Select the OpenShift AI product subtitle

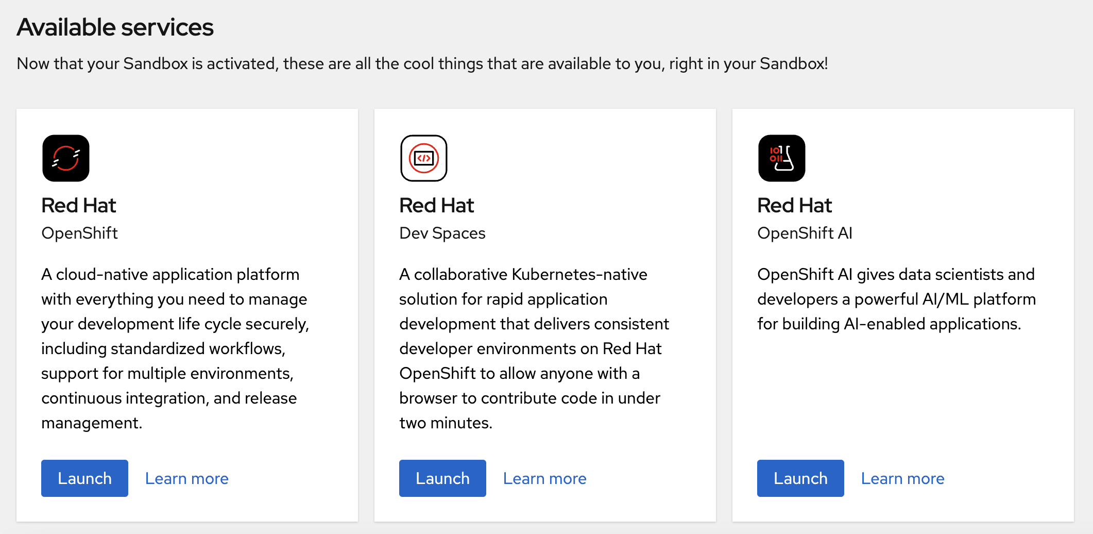[805, 233]
